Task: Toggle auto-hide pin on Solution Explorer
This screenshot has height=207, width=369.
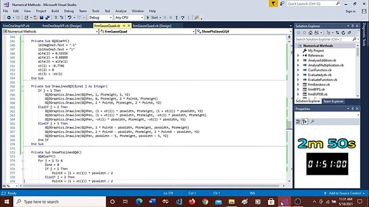Action: [x=352, y=26]
